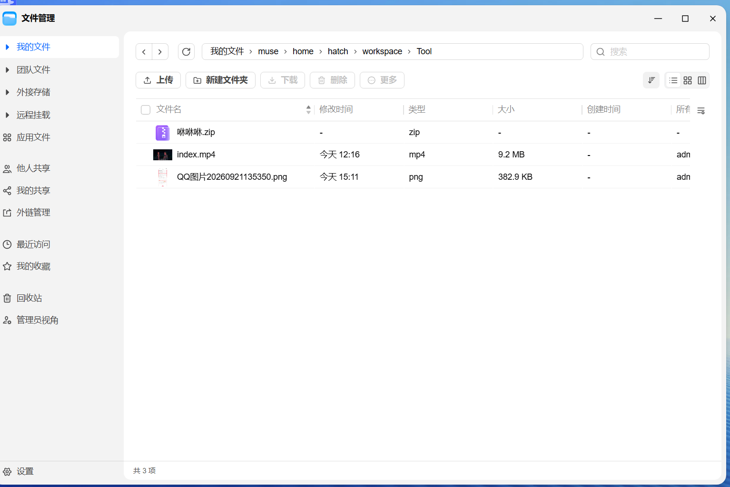Open 我的共享 in the sidebar
This screenshot has height=487, width=730.
pyautogui.click(x=33, y=191)
